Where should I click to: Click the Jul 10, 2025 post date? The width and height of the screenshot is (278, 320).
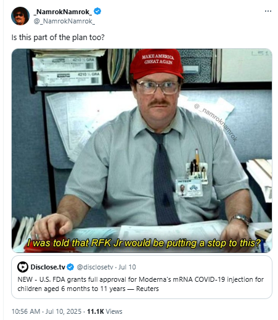tap(63, 311)
